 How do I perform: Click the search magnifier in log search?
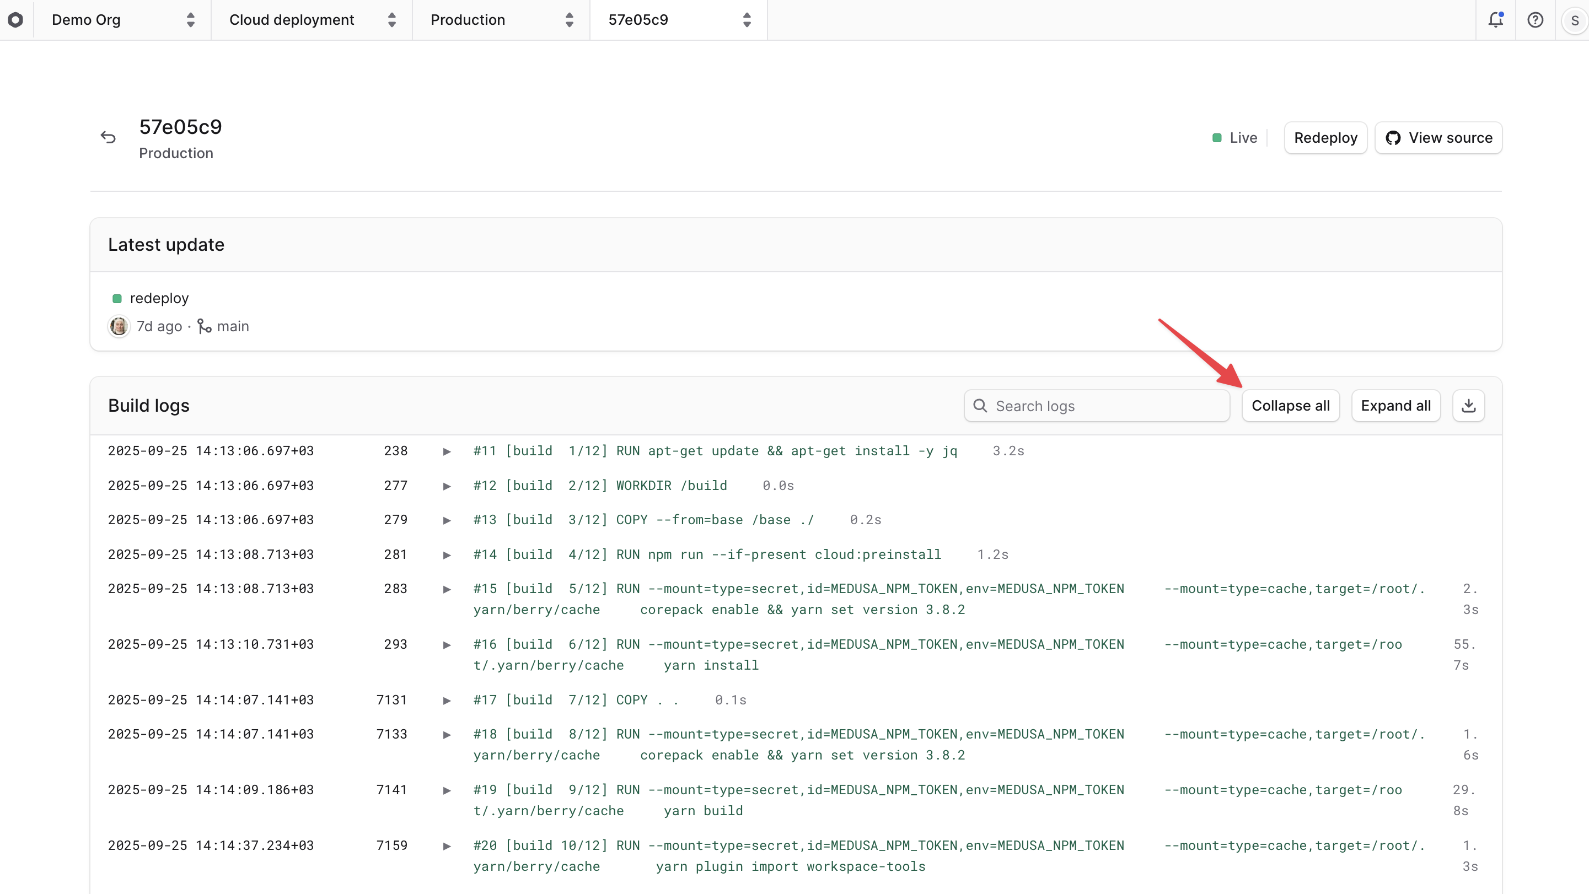pos(980,405)
